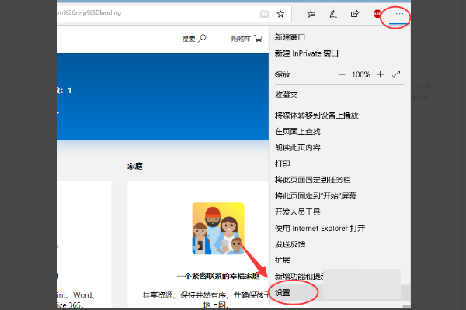Open the red ABP extension icon
Viewport: 466px width, 310px height.
377,14
